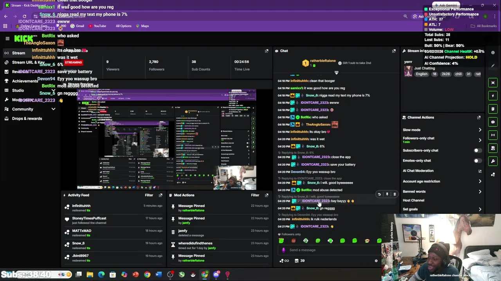501x281 pixels.
Task: Expand Slow mode options
Action: click(x=480, y=130)
